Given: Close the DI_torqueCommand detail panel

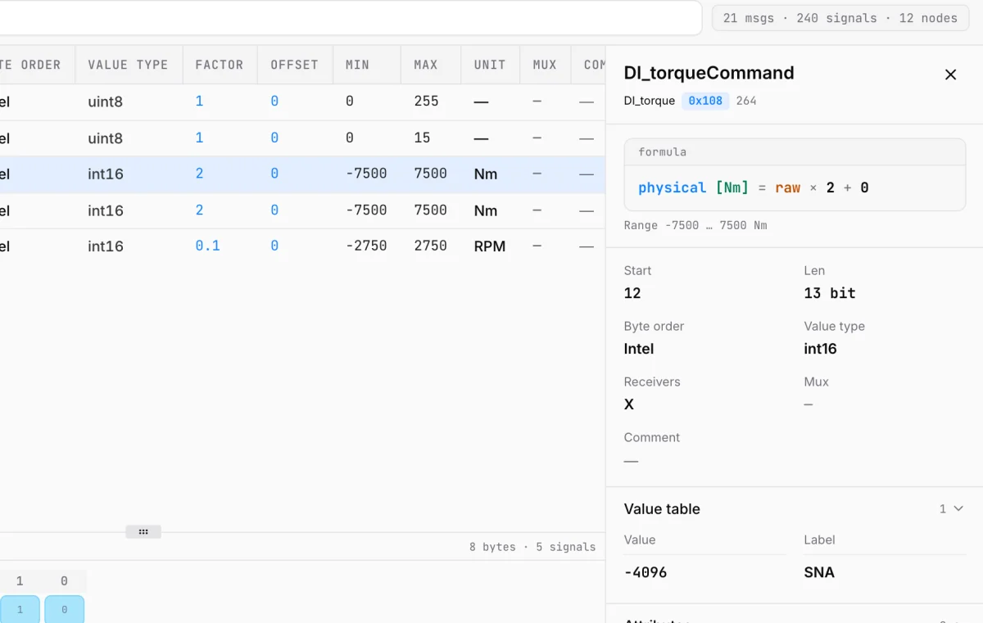Looking at the screenshot, I should click(950, 74).
